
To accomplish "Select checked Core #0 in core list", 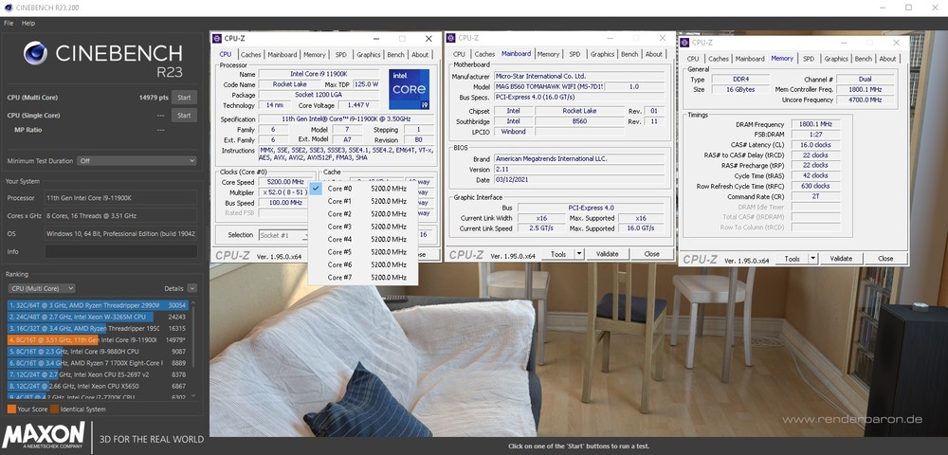I will coord(363,189).
